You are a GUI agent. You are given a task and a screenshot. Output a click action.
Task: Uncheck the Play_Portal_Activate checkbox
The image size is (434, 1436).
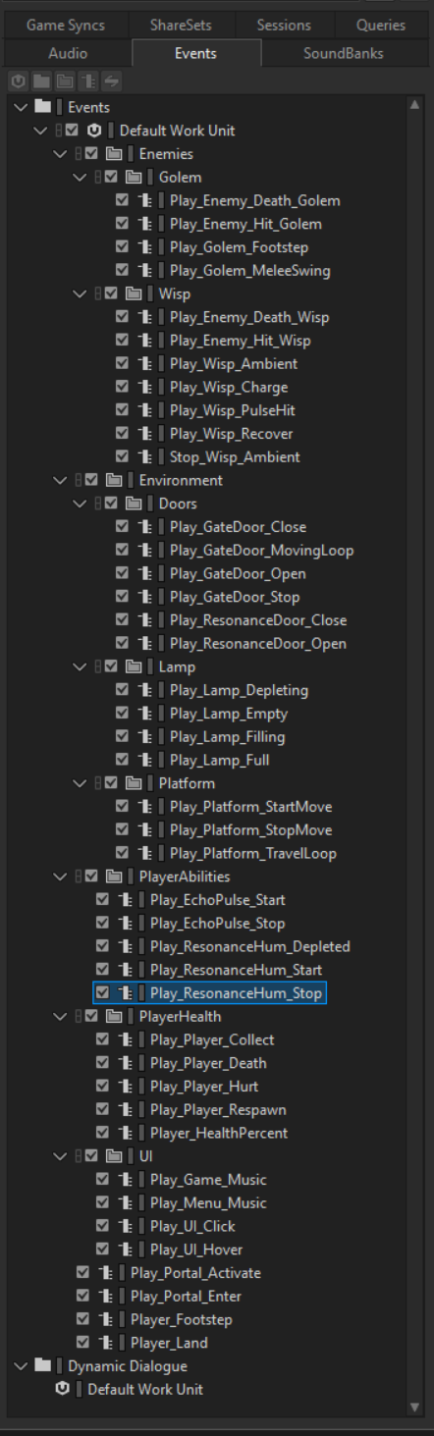tap(82, 1273)
